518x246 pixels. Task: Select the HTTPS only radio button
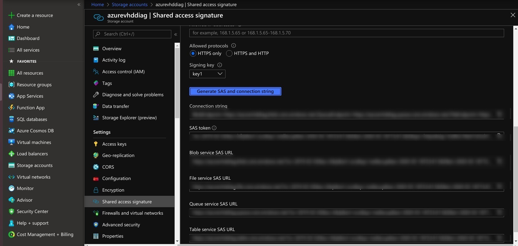coord(193,53)
